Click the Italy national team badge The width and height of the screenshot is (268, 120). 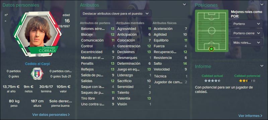tap(37, 74)
